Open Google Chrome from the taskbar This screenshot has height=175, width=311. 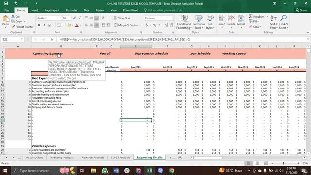tap(172, 171)
